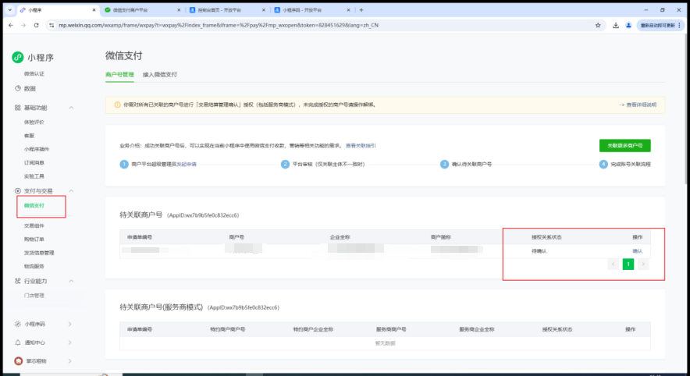This screenshot has width=690, height=376.
Task: Click the browser forward arrow
Action: [x=23, y=26]
